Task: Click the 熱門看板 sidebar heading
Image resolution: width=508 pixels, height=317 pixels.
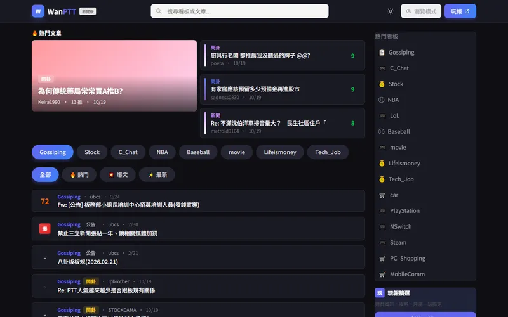Action: click(x=387, y=37)
